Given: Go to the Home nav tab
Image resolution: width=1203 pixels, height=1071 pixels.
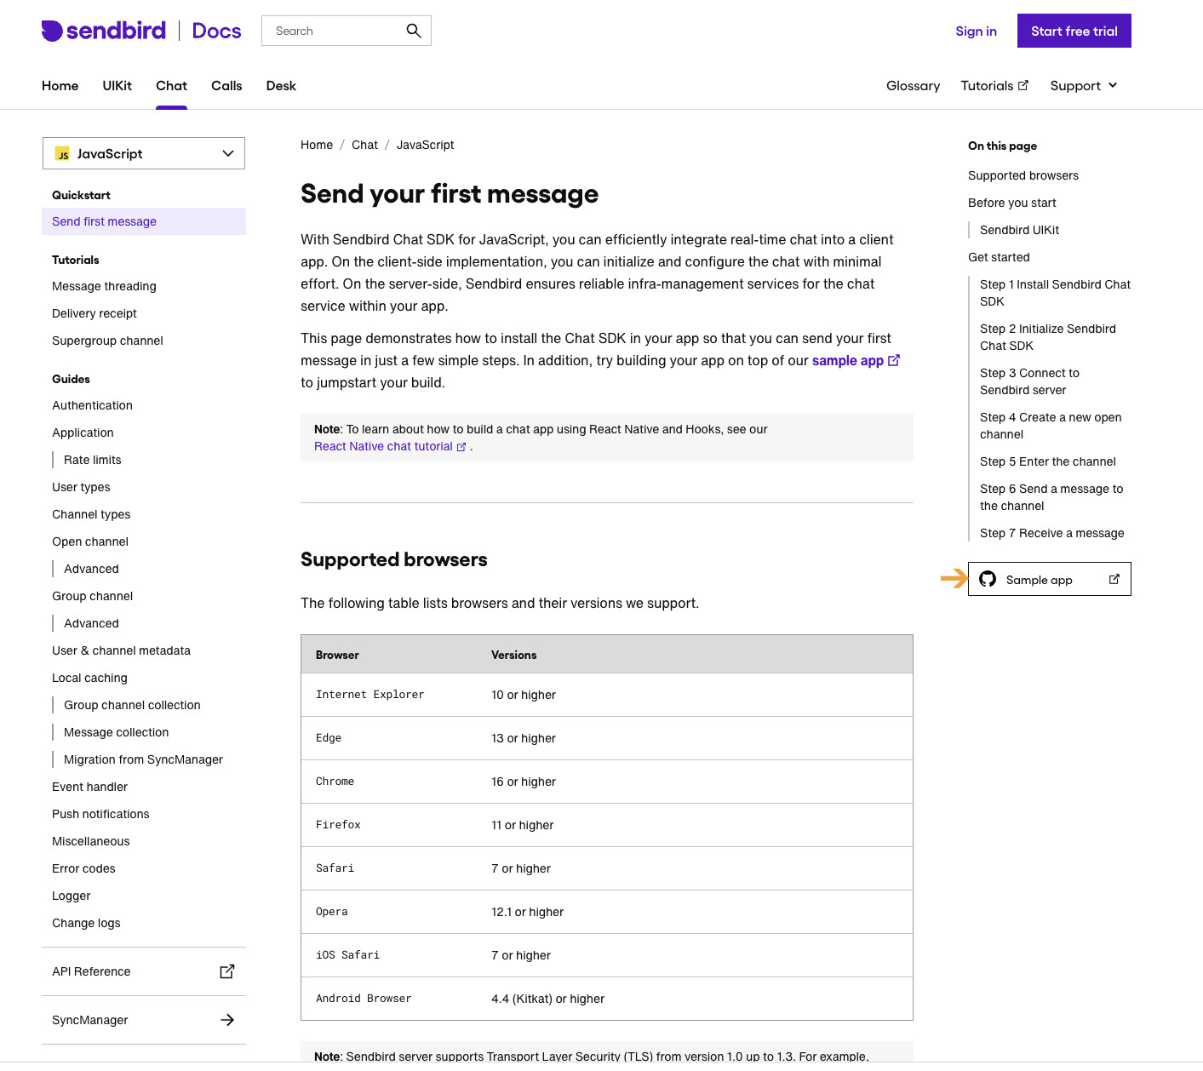Looking at the screenshot, I should 60,86.
